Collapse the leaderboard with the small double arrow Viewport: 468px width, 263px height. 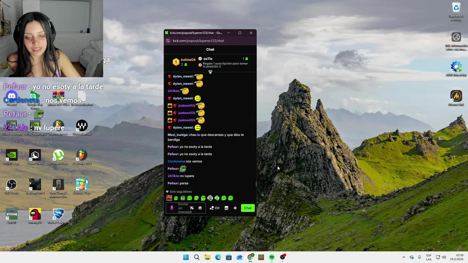point(210,72)
